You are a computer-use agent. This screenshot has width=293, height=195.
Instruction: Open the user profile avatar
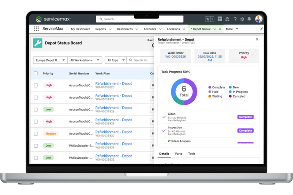click(x=259, y=19)
